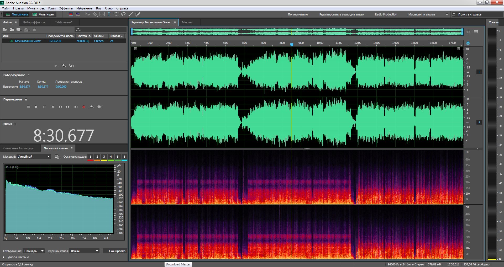Screen dimensions: 504x267
Task: Toggle the right channel R button
Action: point(479,122)
